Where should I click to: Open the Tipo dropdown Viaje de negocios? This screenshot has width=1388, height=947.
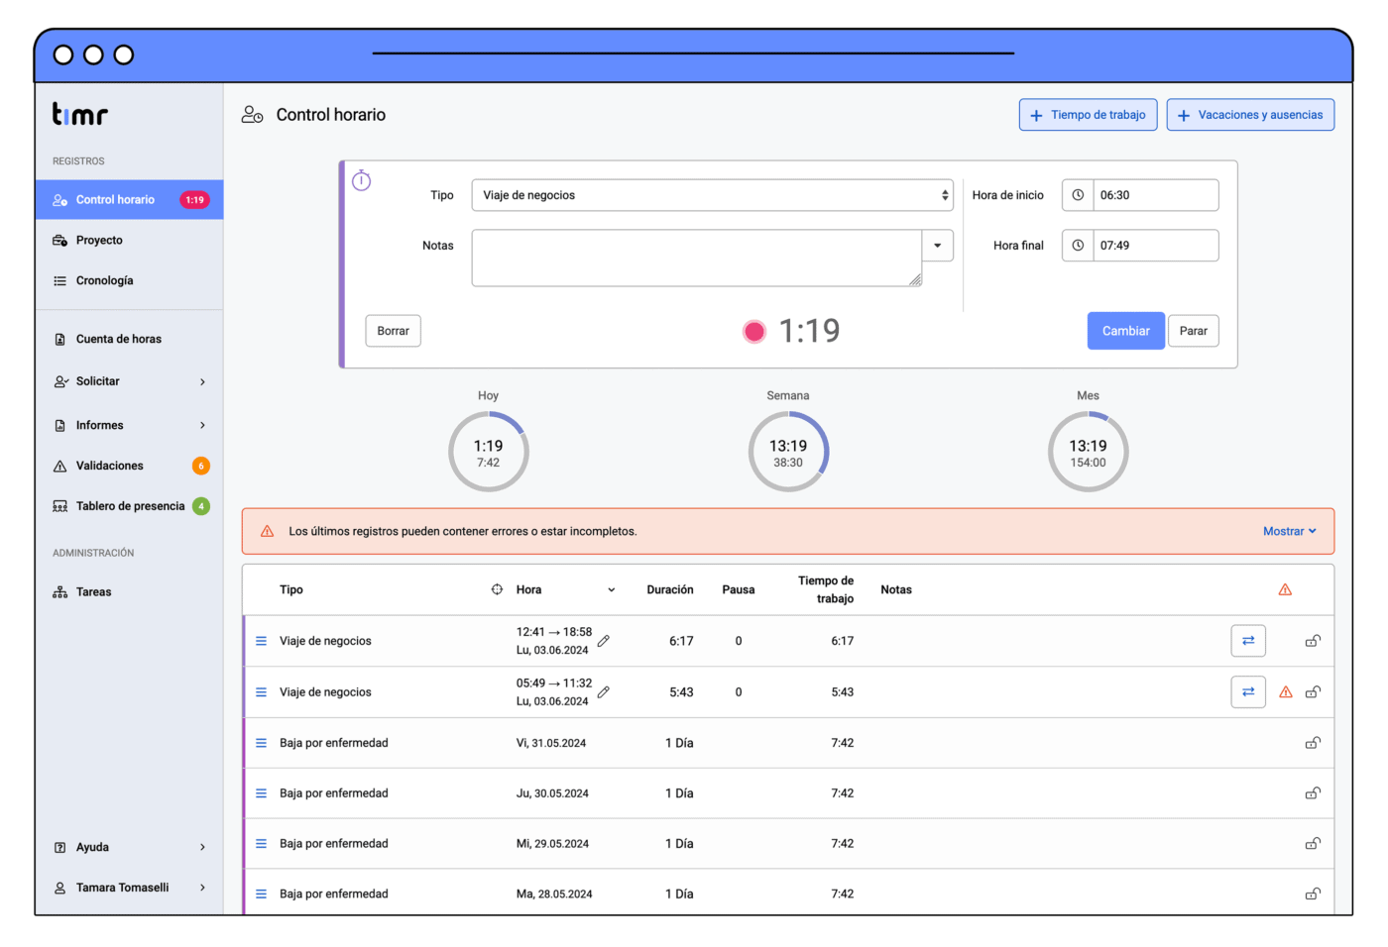[713, 195]
